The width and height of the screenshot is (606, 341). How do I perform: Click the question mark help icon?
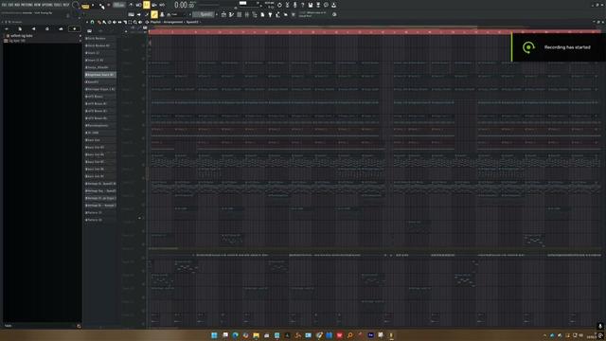(x=303, y=5)
